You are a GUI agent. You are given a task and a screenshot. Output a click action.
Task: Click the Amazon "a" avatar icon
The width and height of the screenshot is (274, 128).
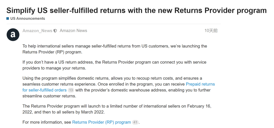13,34
